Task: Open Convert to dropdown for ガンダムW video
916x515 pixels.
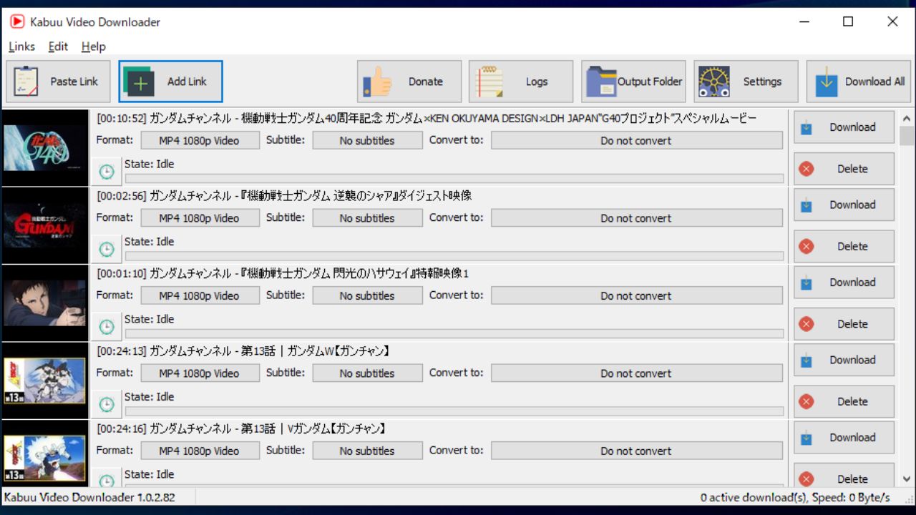Action: [636, 373]
